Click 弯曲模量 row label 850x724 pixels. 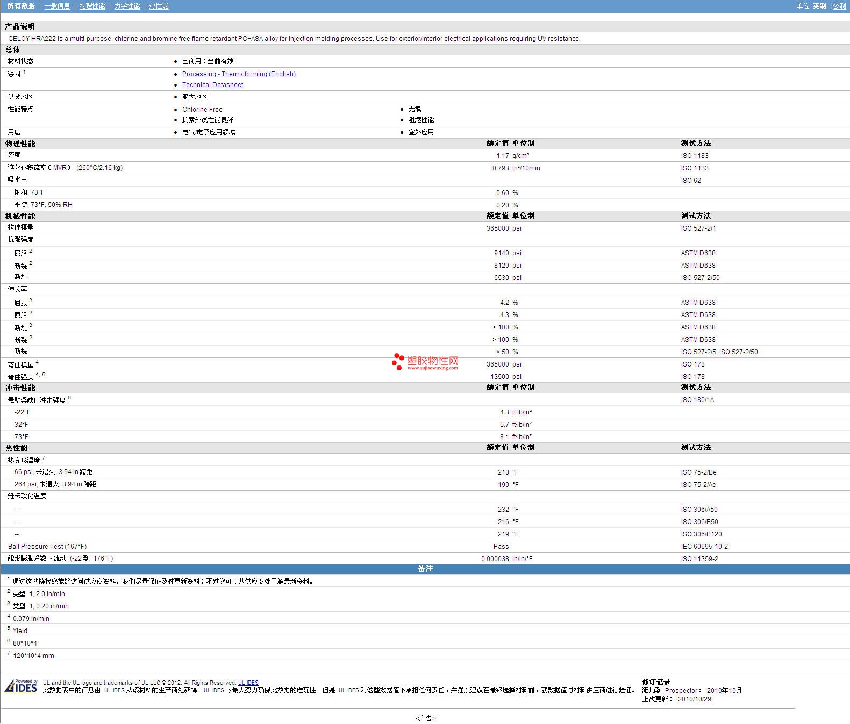point(20,365)
